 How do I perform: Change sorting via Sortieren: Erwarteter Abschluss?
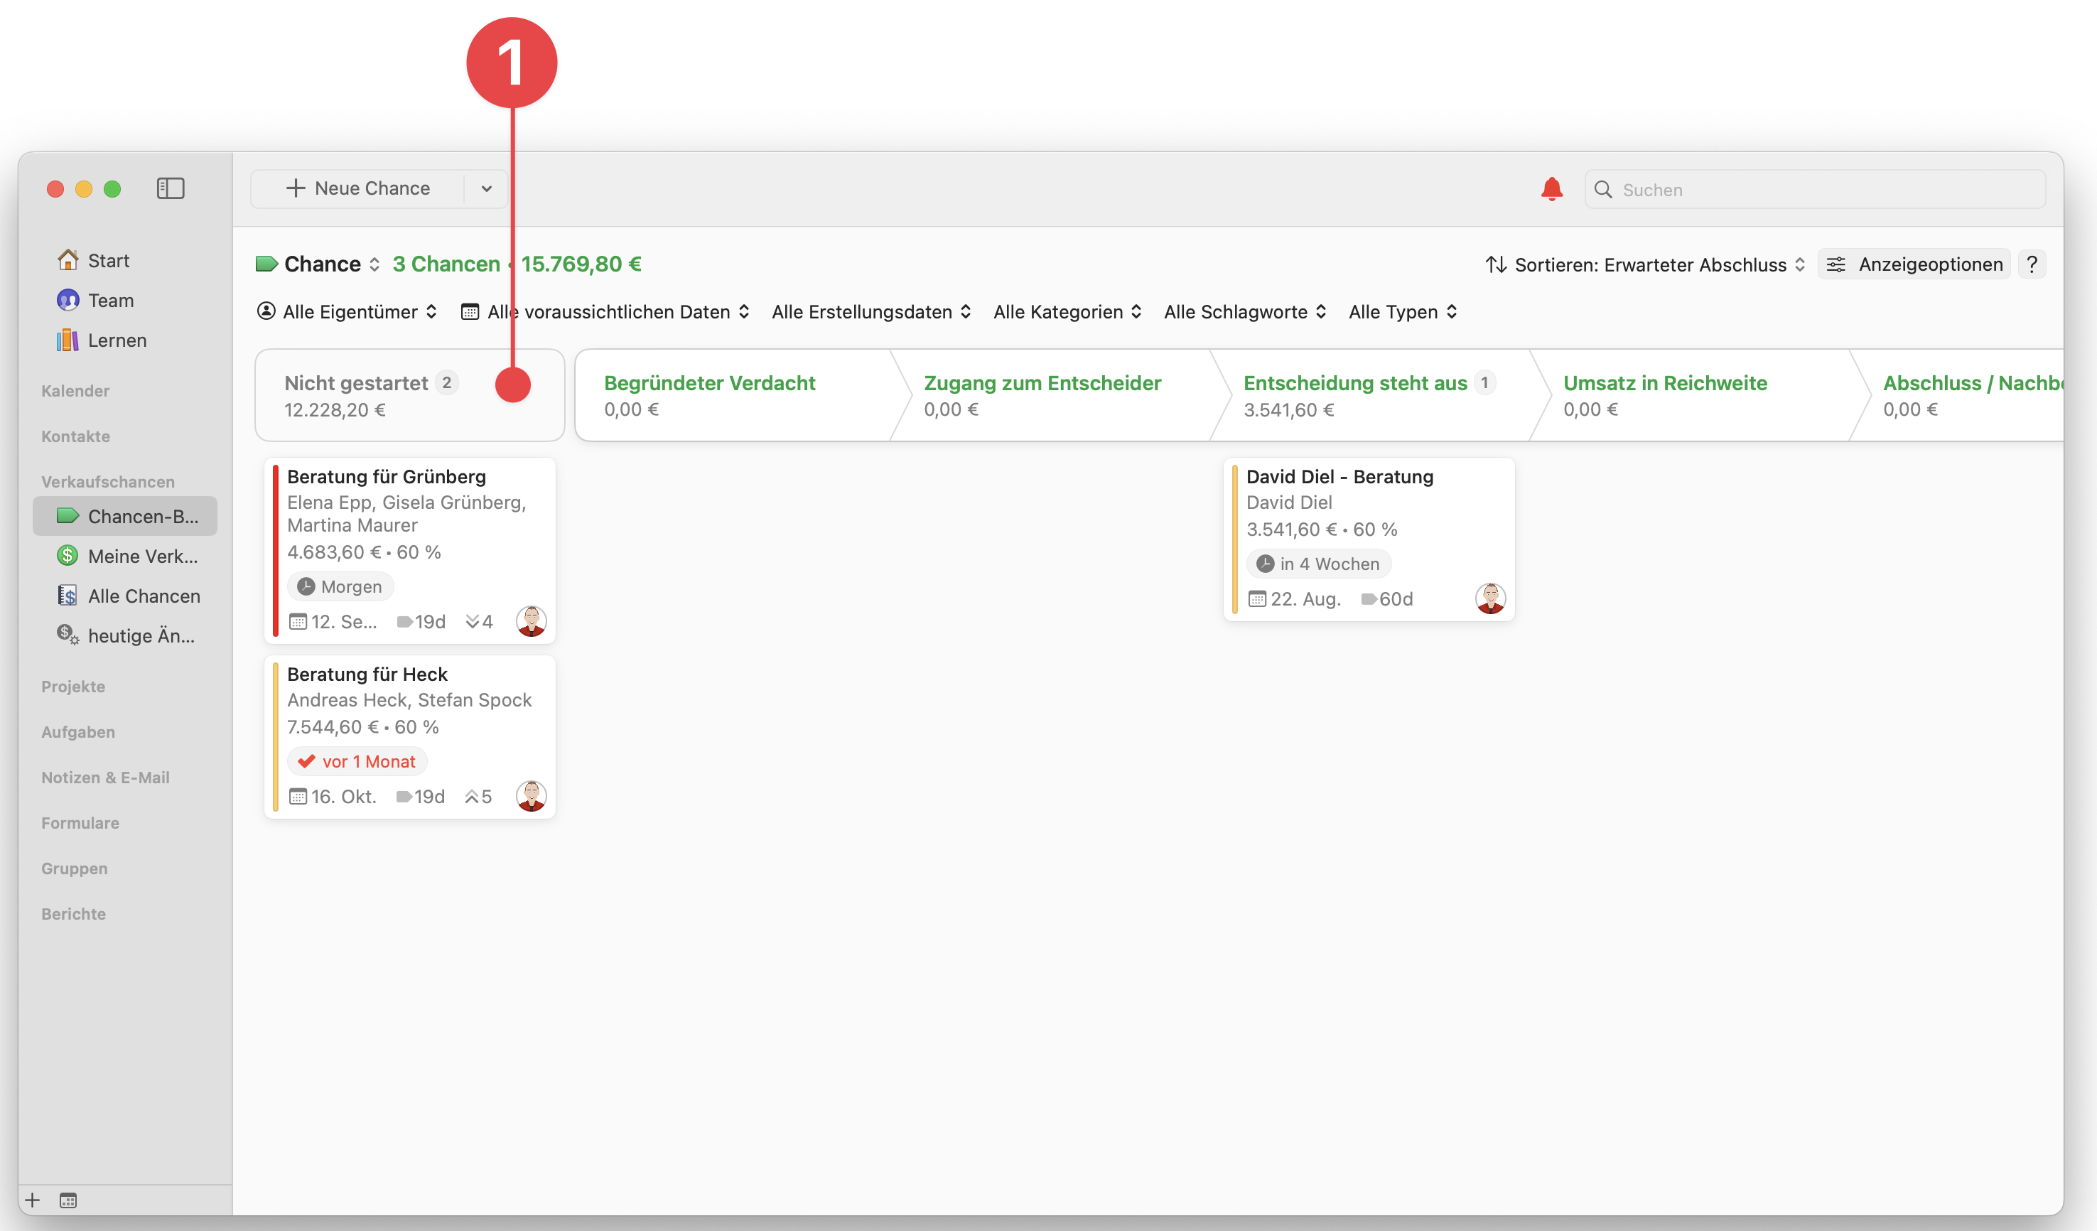tap(1645, 264)
